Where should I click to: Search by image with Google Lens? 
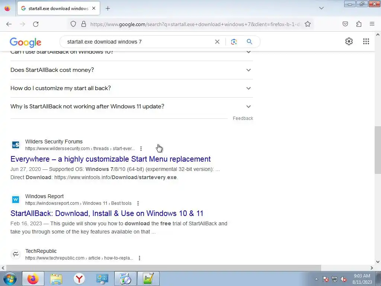tap(234, 42)
